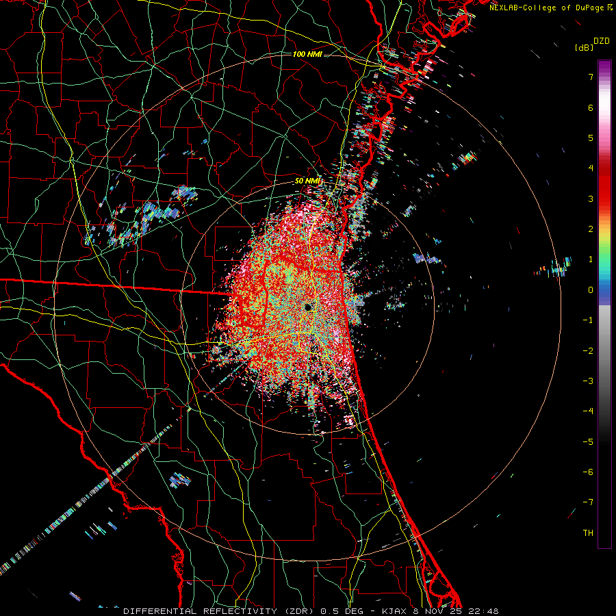Click the [dB] unit label
Screen dimensions: 616x616
585,47
